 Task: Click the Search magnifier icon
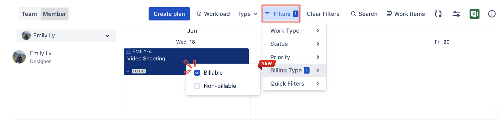click(353, 14)
